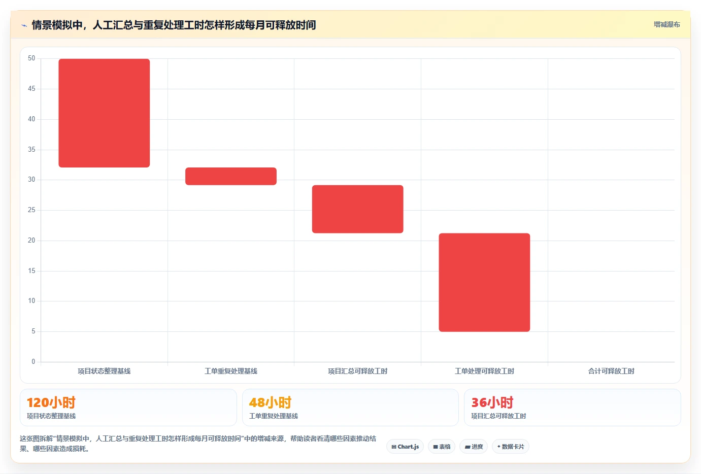Click x-axis label 工单处理可释放工时
This screenshot has width=701, height=474.
click(484, 371)
